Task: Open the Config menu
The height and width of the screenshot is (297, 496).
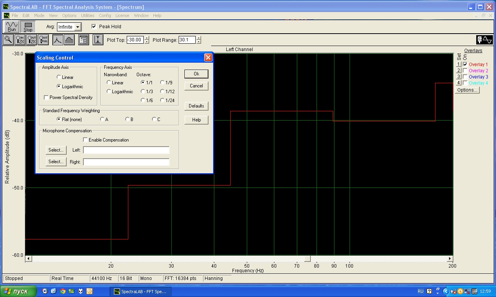Action: click(x=105, y=15)
